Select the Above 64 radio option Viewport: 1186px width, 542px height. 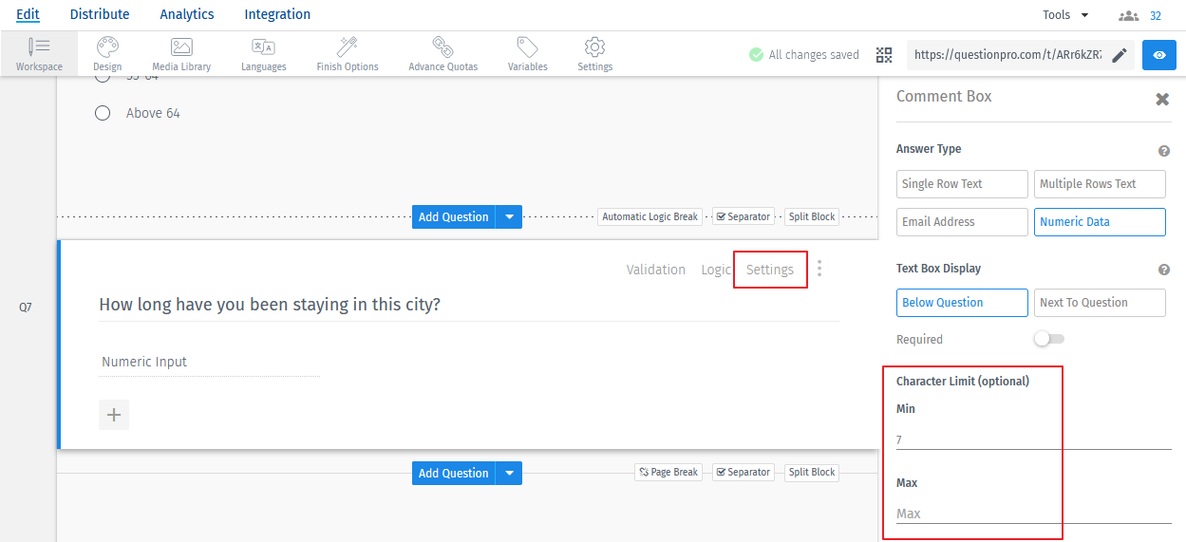(x=103, y=113)
